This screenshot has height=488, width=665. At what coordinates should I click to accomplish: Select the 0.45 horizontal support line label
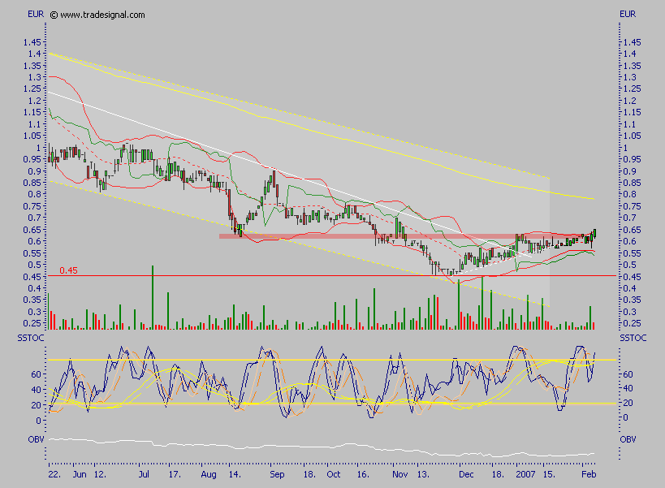70,269
